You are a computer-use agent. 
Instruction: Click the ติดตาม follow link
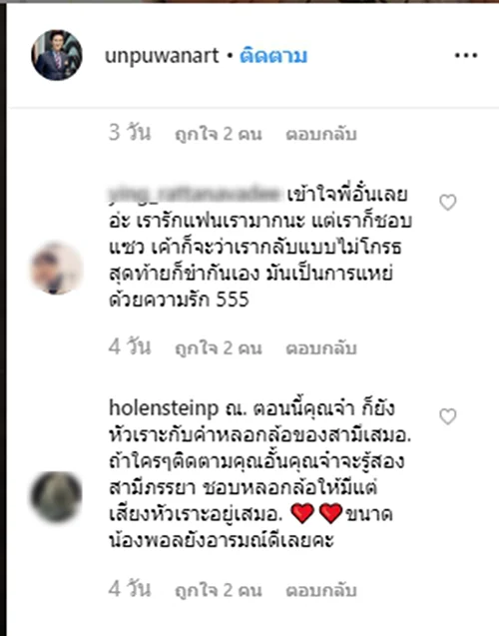click(x=273, y=56)
